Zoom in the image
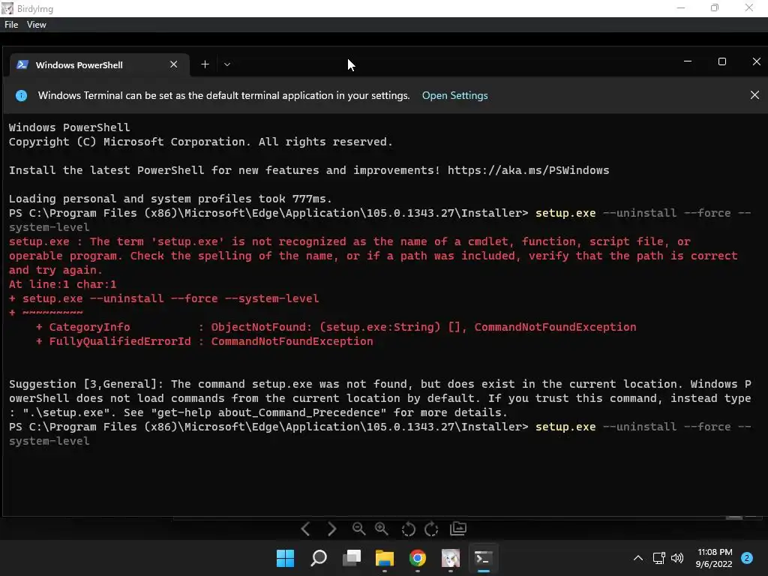The height and width of the screenshot is (576, 768). click(x=382, y=529)
